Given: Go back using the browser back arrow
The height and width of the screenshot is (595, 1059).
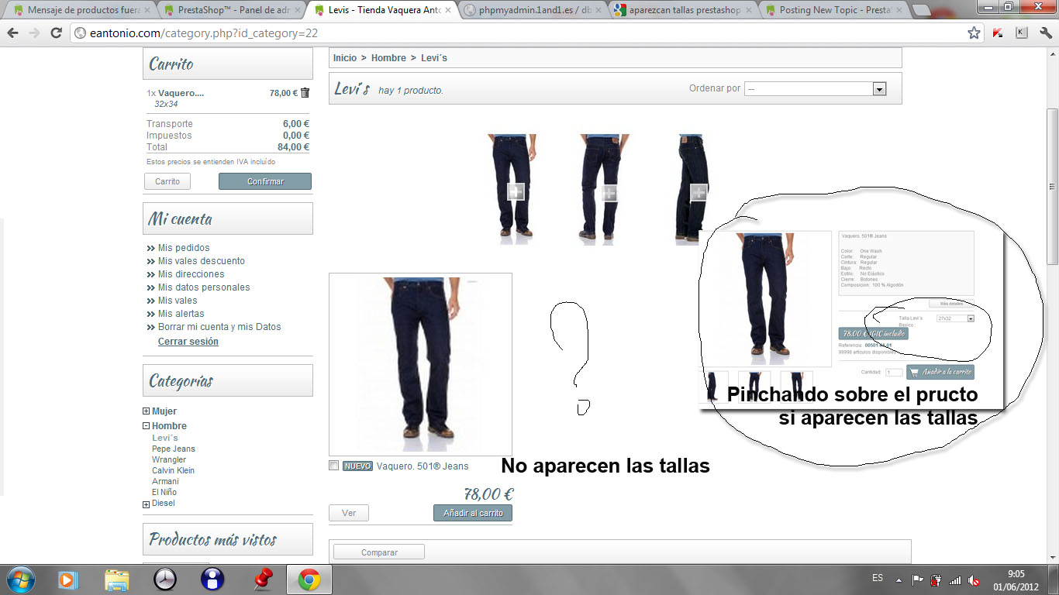Looking at the screenshot, I should [12, 33].
